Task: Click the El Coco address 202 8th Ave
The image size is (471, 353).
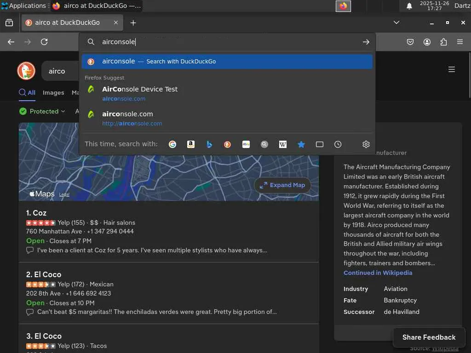Action: coord(43,293)
